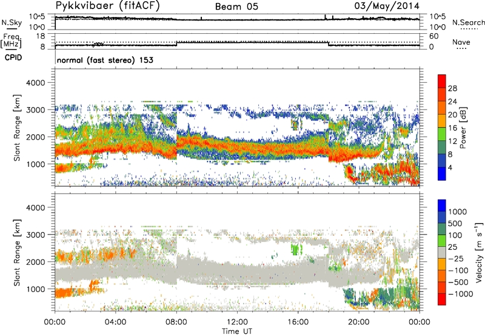
Task: Click the Freq. [MHz] axis label
Action: point(12,41)
